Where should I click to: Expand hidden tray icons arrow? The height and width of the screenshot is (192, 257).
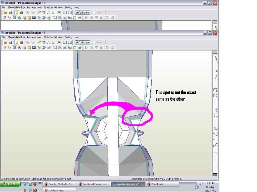197,187
